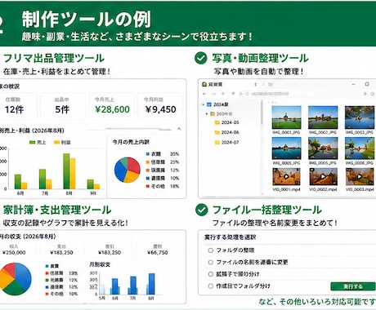376x310 pixels.
Task: Click the file explorer app icon in title bar
Action: 204,84
